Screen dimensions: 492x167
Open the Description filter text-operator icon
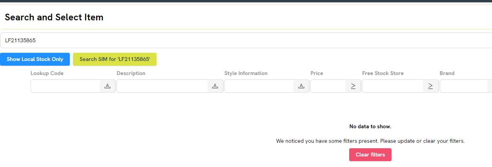pyautogui.click(x=215, y=86)
